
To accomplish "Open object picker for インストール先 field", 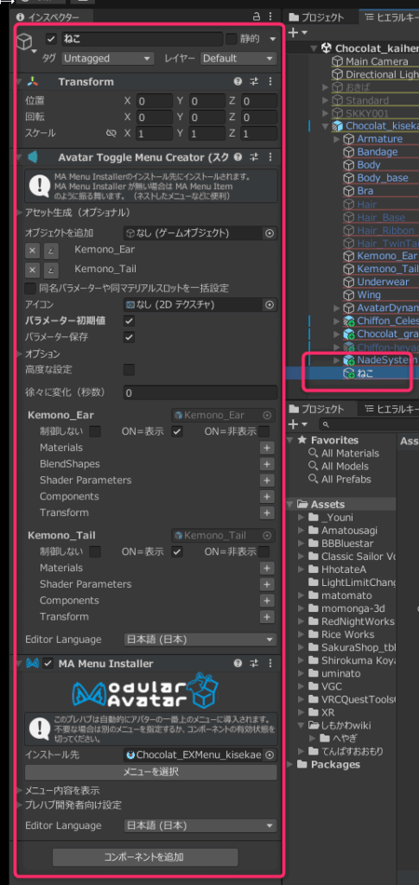I will [x=270, y=754].
